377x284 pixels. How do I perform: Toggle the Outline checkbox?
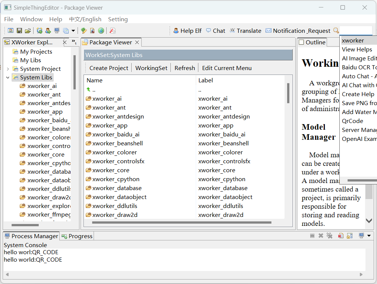(x=301, y=42)
